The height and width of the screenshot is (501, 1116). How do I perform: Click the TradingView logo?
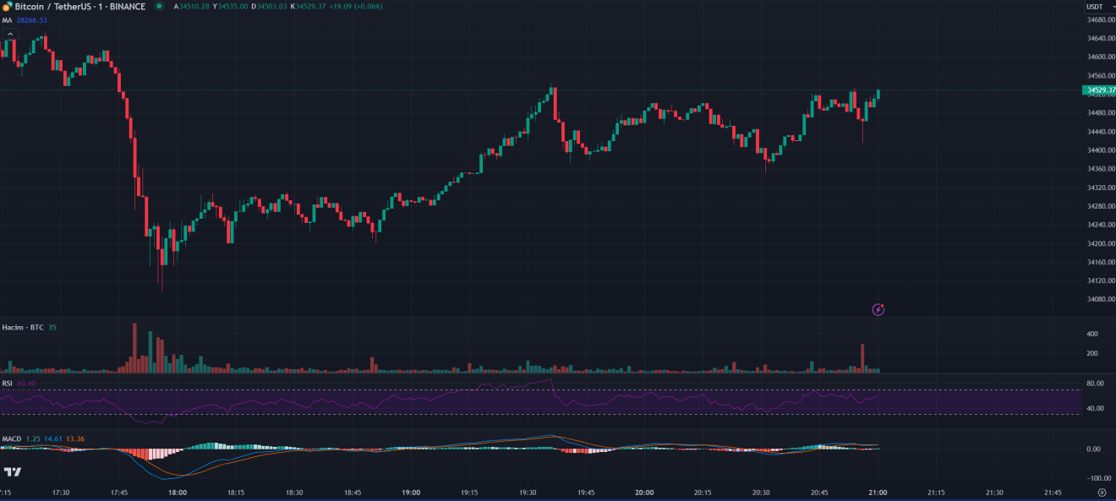tap(13, 471)
